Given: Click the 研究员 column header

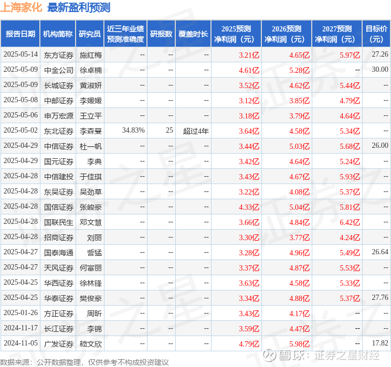Looking at the screenshot, I should [x=90, y=34].
